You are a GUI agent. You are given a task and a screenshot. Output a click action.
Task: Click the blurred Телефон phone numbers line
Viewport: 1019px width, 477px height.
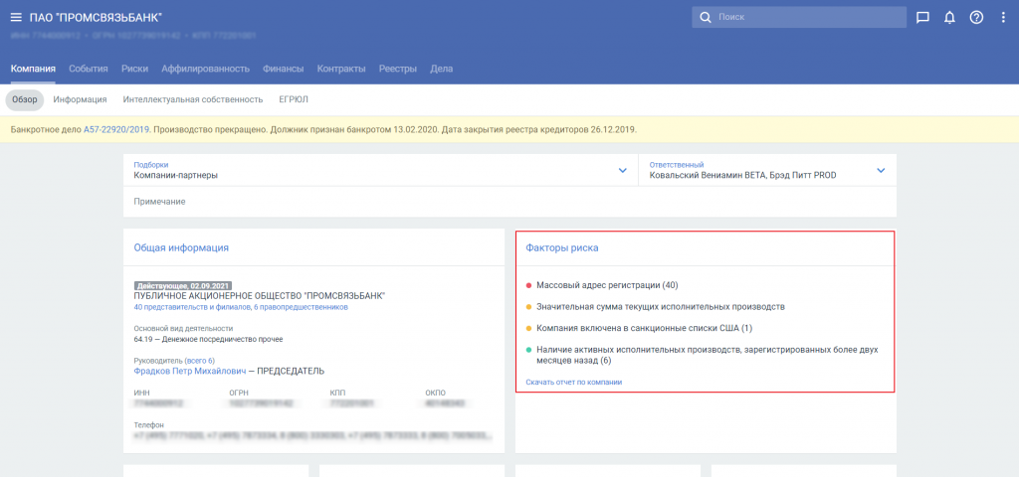311,435
